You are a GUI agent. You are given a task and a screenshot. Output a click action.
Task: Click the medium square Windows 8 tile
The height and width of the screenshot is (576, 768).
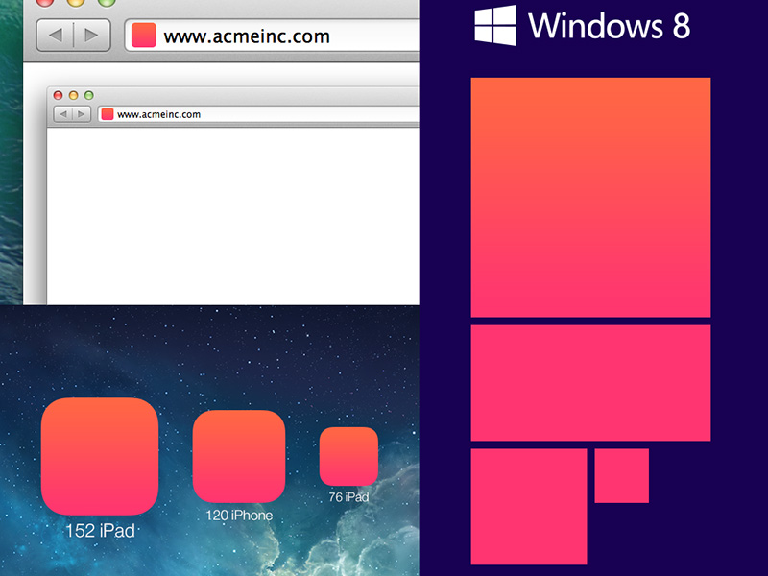tap(528, 506)
